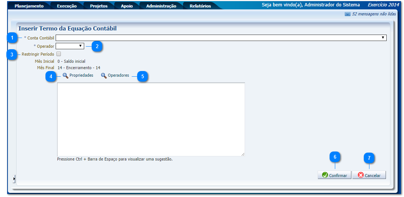Viewport: 404px width, 197px height.
Task: Click the Exercício 2014 label
Action: coord(383,5)
